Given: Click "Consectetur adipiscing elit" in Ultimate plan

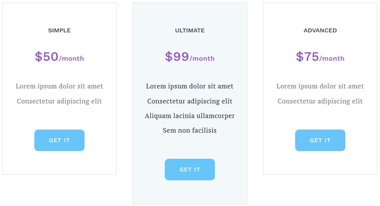Looking at the screenshot, I should [x=190, y=101].
